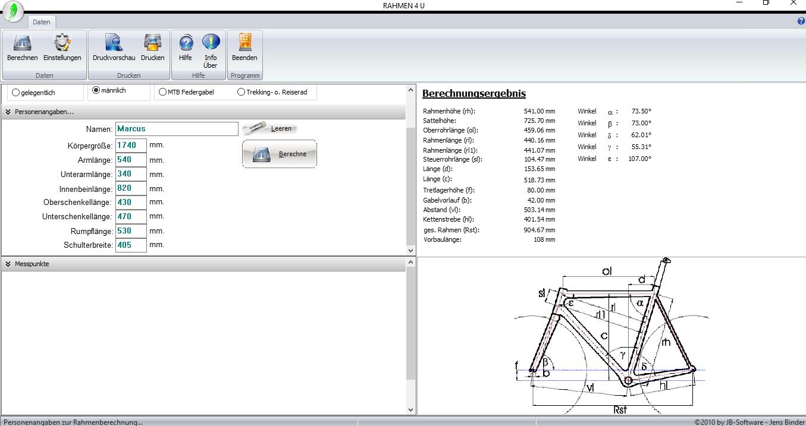
Task: Click the Körpergröße input field
Action: (131, 146)
